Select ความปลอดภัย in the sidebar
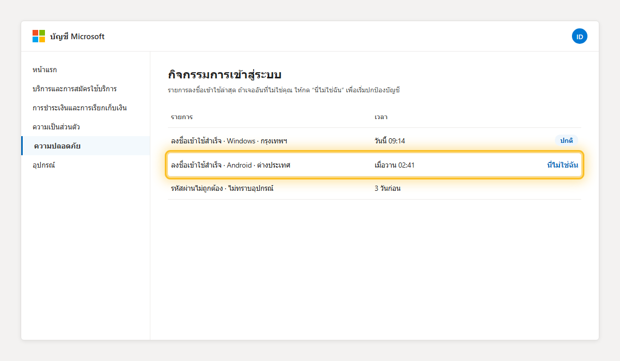The height and width of the screenshot is (361, 620). (x=86, y=146)
